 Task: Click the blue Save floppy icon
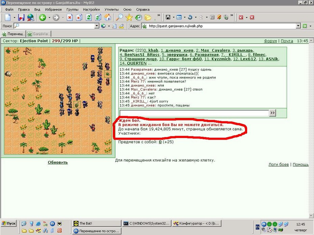21,18
